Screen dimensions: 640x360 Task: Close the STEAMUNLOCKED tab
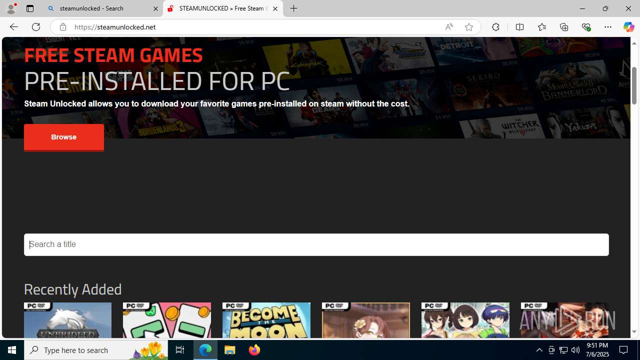tap(275, 8)
